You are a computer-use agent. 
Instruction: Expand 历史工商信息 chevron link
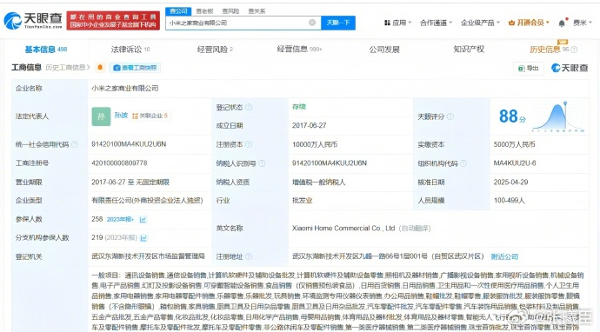[68, 67]
